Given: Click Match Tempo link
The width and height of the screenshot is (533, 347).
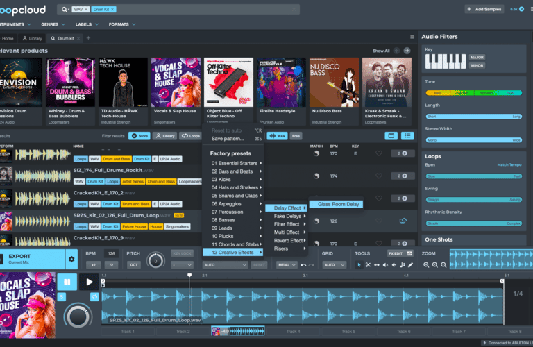Looking at the screenshot, I should coord(509,165).
